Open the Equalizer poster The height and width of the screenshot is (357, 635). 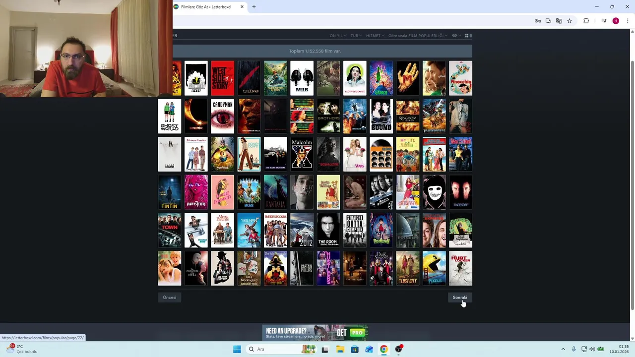point(328,154)
